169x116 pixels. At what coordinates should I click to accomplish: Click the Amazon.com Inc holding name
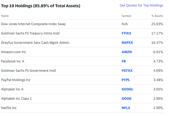(x=14, y=52)
